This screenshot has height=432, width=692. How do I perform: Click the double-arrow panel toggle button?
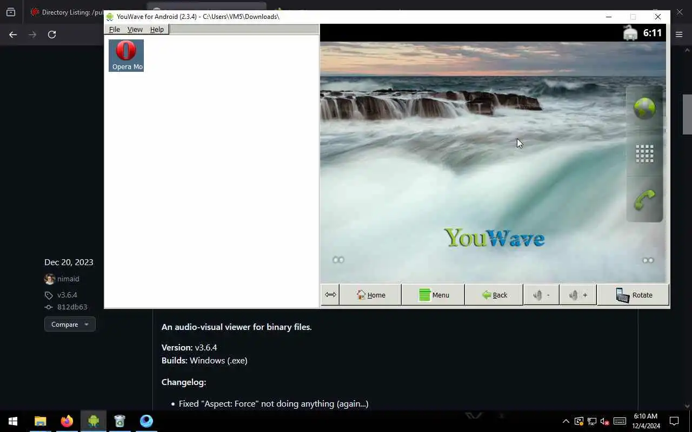click(x=330, y=295)
